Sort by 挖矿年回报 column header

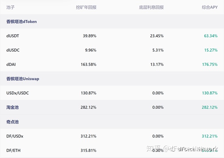86,7
